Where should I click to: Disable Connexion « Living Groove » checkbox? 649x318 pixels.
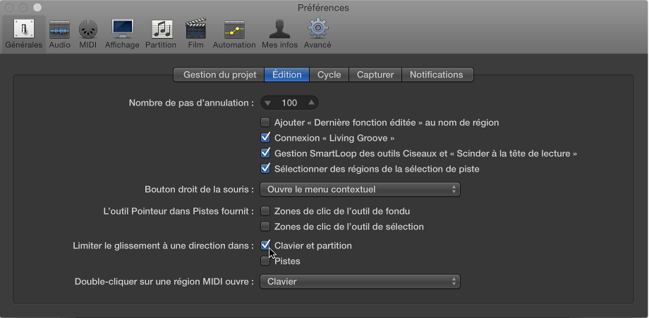pyautogui.click(x=265, y=138)
